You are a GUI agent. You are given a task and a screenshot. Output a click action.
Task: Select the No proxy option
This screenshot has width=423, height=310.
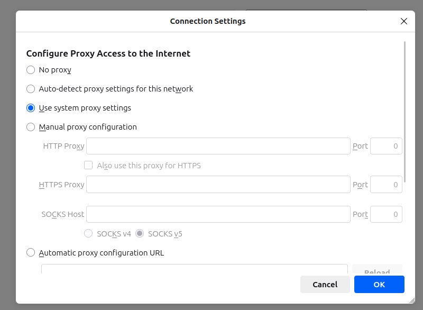tap(31, 70)
